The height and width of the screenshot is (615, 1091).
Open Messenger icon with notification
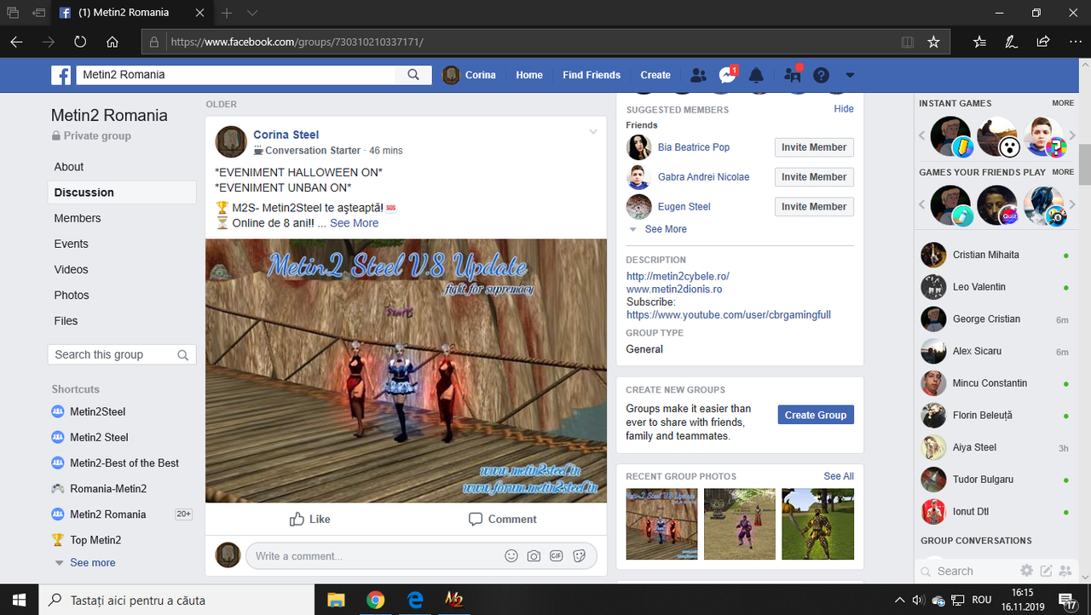[x=727, y=75]
